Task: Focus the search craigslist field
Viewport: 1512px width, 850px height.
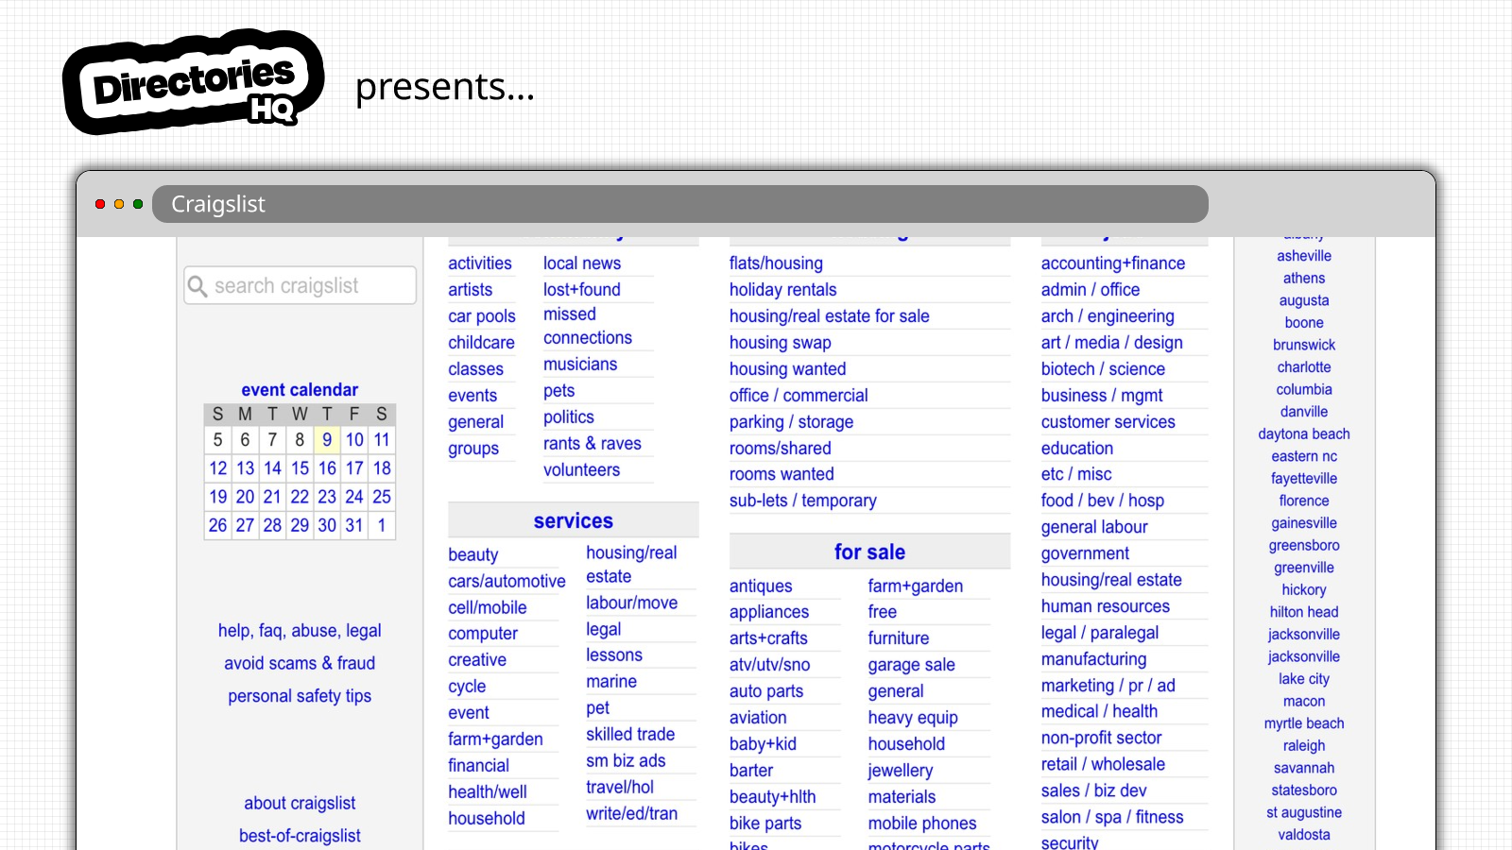Action: coord(301,285)
